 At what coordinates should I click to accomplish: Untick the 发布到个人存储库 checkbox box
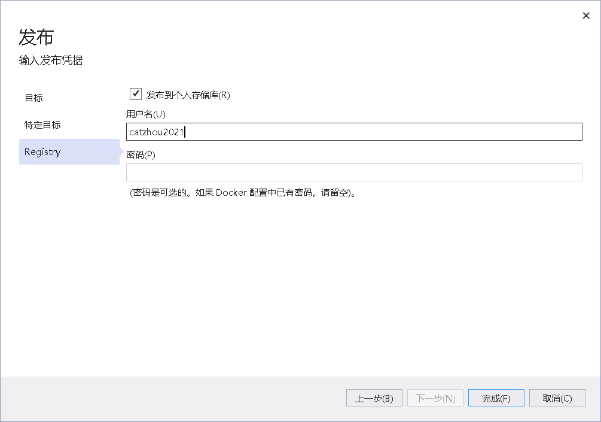coord(136,94)
